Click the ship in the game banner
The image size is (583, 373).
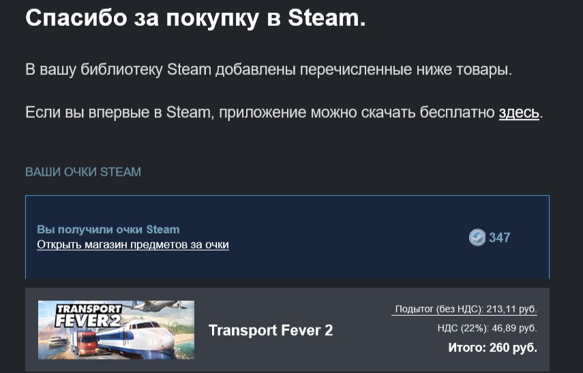[x=58, y=342]
